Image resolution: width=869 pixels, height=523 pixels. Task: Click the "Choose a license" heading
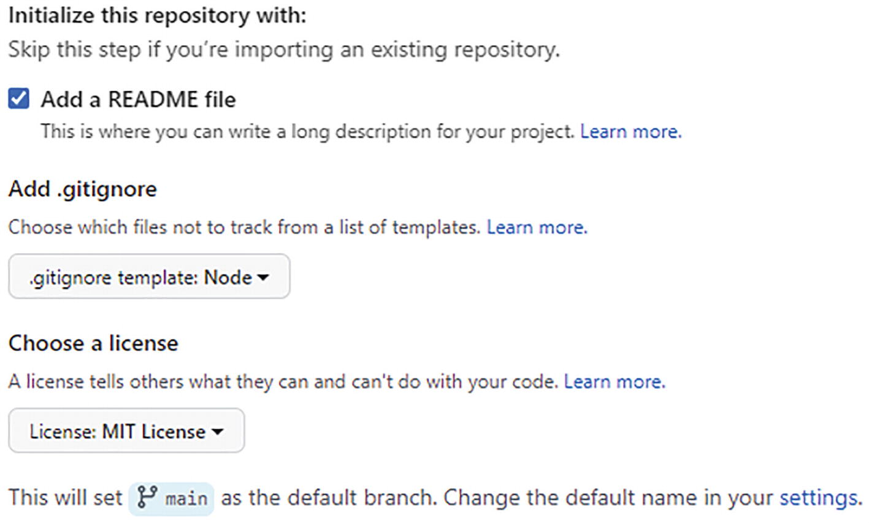pos(93,343)
